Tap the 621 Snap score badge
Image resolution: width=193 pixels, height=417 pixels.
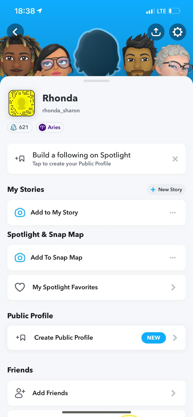(20, 127)
